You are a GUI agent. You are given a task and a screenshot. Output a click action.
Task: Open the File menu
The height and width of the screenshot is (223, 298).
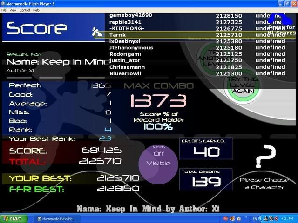[x=4, y=10]
